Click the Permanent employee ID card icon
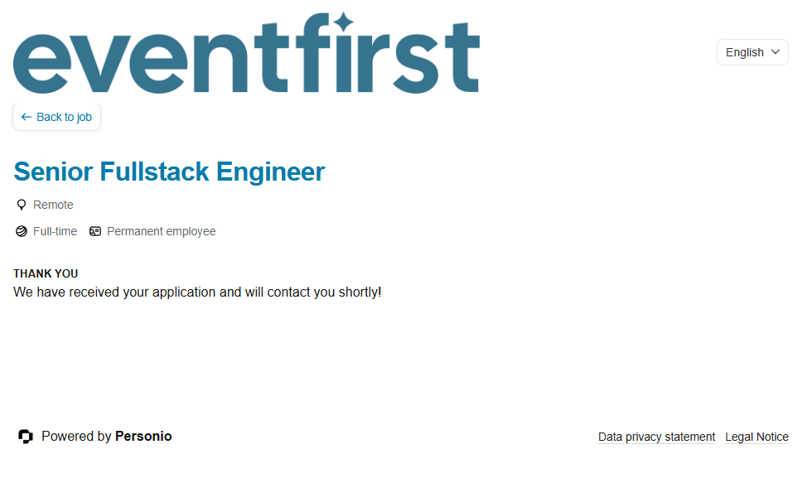Screen dimensions: 802x488 coord(95,232)
